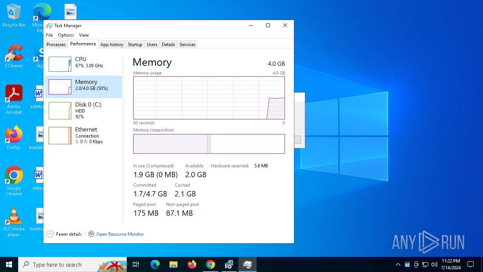The width and height of the screenshot is (483, 272).
Task: Click the network tray icon
Action: (x=425, y=264)
